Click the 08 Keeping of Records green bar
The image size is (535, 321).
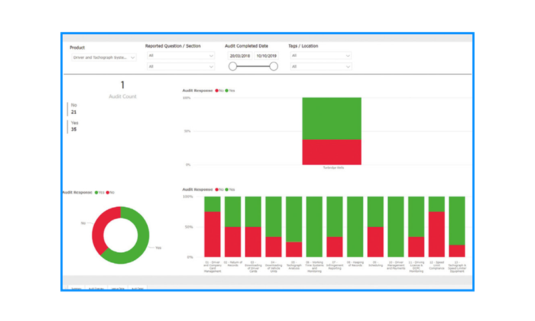(x=355, y=227)
